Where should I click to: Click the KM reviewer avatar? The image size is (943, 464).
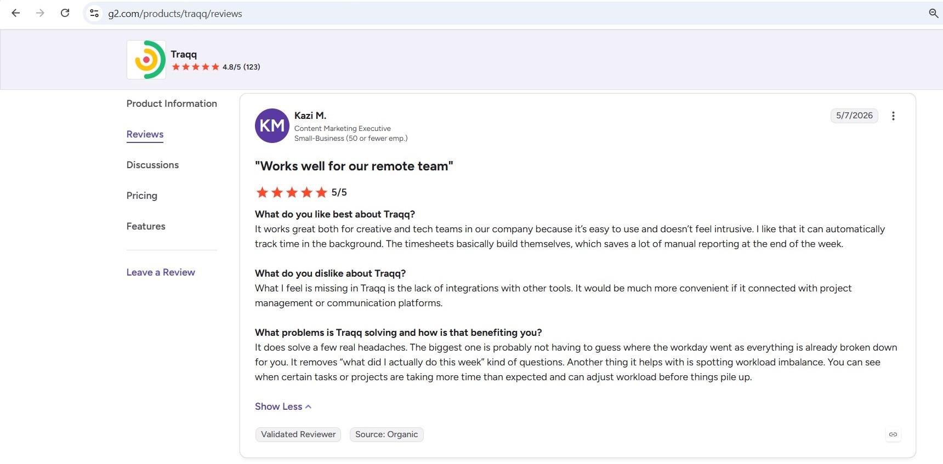click(x=272, y=125)
